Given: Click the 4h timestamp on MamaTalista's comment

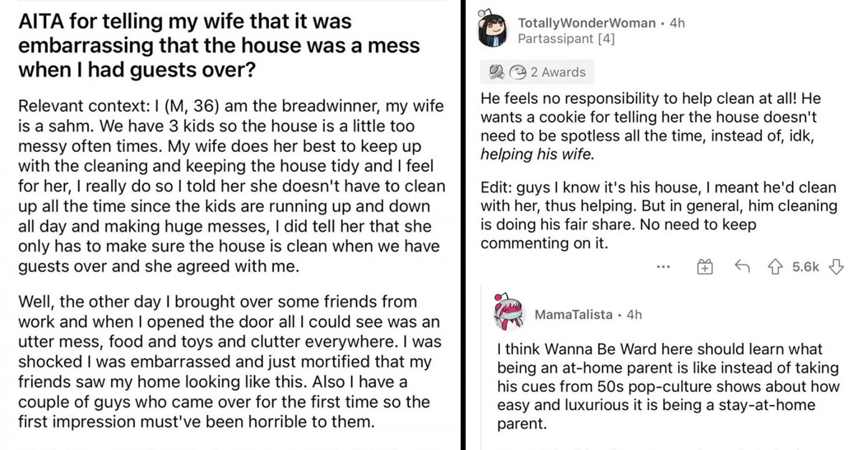Looking at the screenshot, I should pos(634,314).
